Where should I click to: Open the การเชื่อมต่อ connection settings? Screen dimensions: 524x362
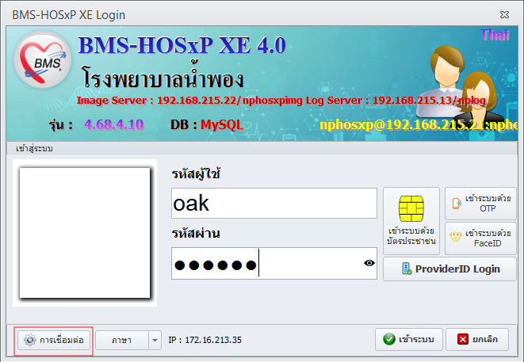[54, 340]
